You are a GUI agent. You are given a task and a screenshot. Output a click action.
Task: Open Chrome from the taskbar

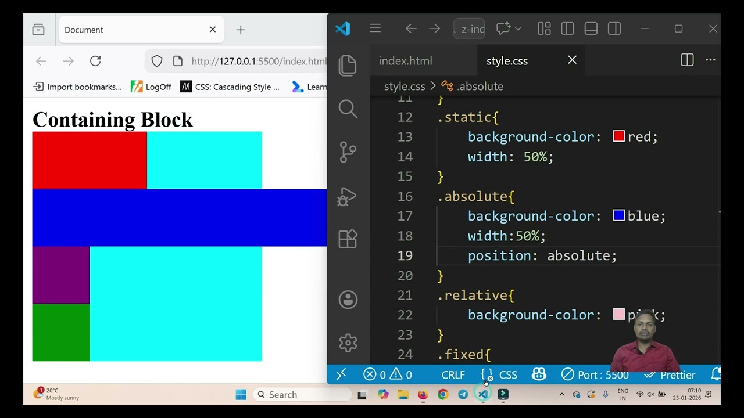click(x=443, y=395)
